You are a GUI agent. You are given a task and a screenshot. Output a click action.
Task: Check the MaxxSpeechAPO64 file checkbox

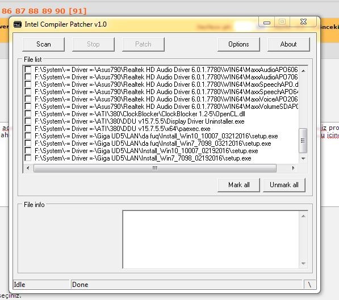pos(28,91)
